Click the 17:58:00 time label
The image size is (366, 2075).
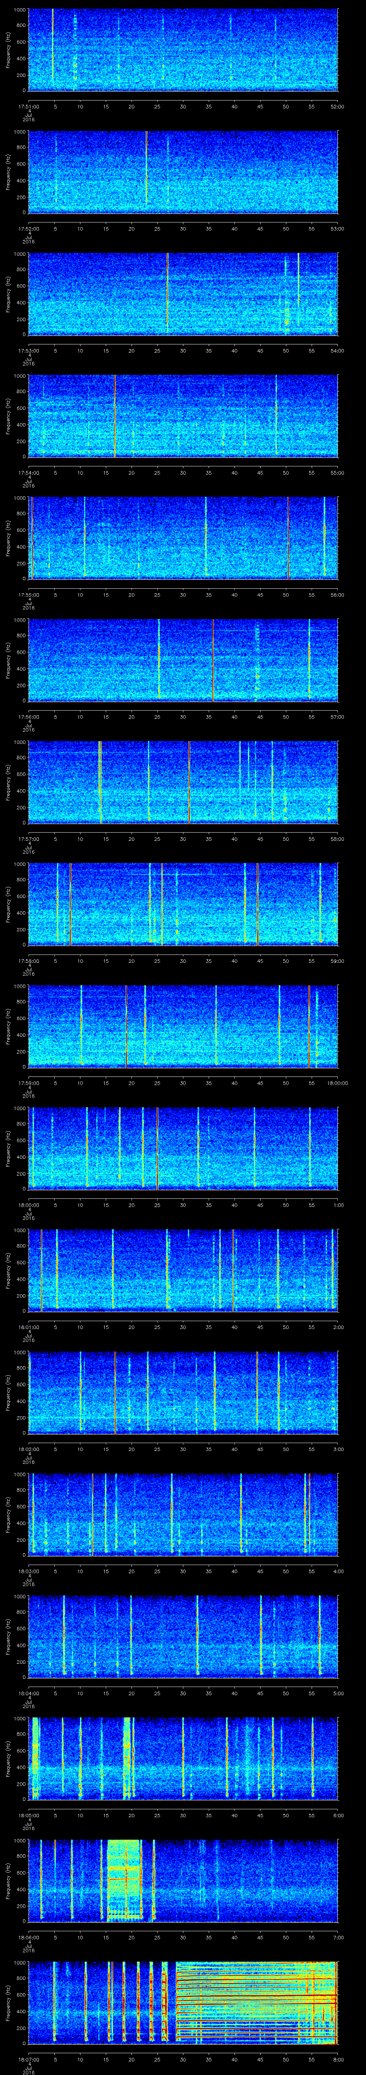28,960
